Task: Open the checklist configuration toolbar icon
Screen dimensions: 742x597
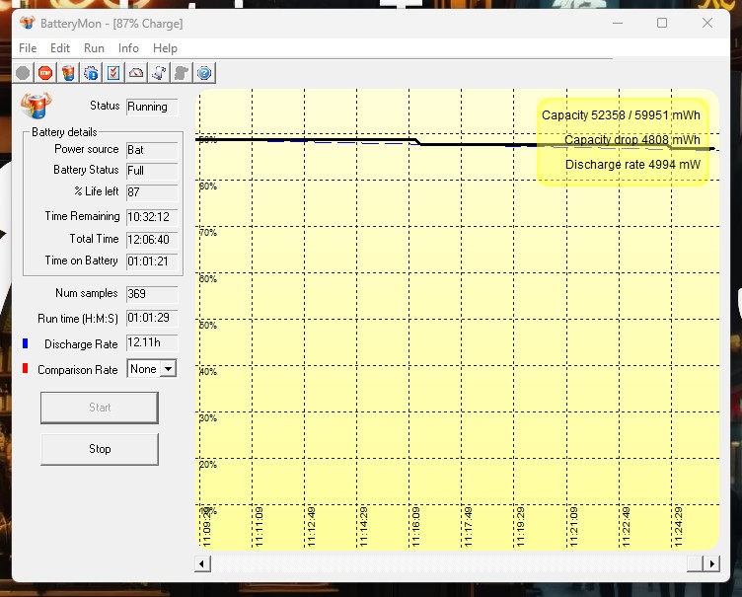Action: [113, 73]
